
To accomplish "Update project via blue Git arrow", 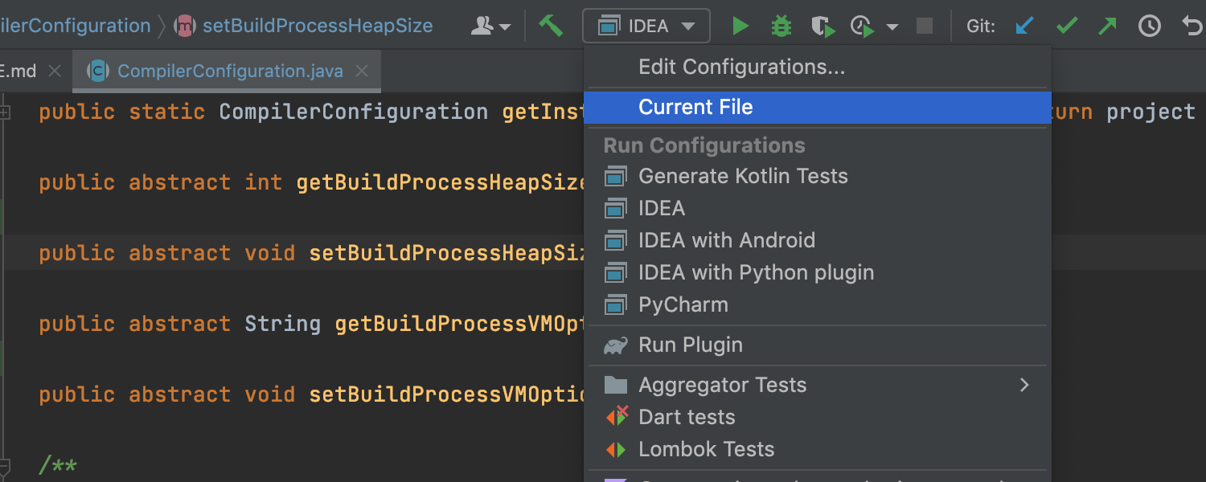I will click(1025, 27).
